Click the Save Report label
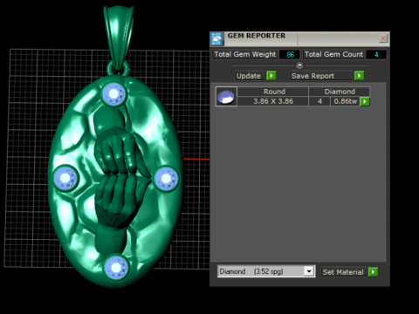Viewport: 419px width, 314px height. [x=313, y=76]
